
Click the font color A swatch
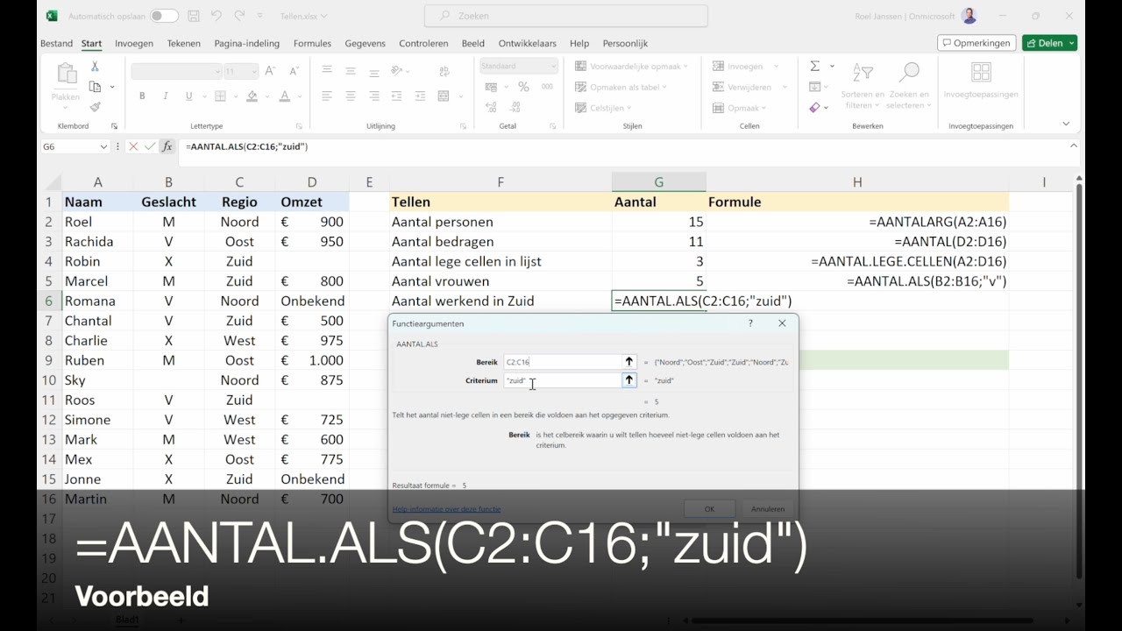pos(284,96)
